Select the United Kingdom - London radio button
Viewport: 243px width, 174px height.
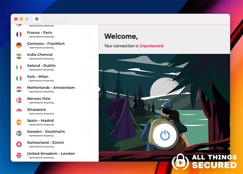[90, 155]
